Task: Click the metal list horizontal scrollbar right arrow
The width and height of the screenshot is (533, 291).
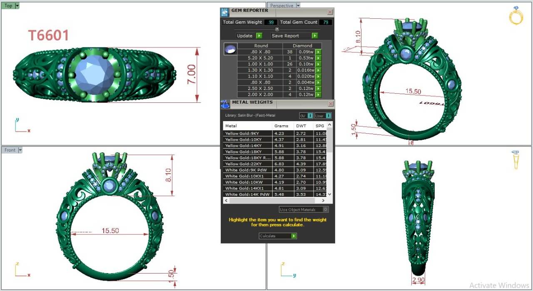Action: point(324,201)
